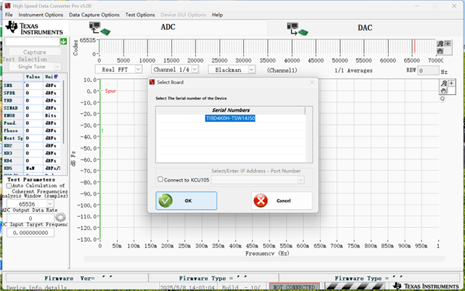Click the Select Board dialog title icon
Viewport: 465px width, 291px height.
(152, 82)
